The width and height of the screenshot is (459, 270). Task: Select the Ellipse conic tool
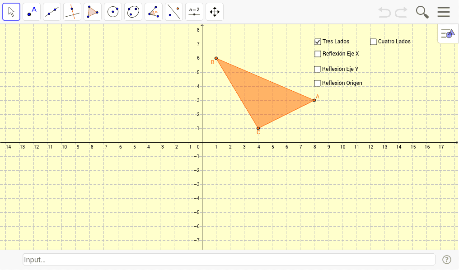coord(133,12)
